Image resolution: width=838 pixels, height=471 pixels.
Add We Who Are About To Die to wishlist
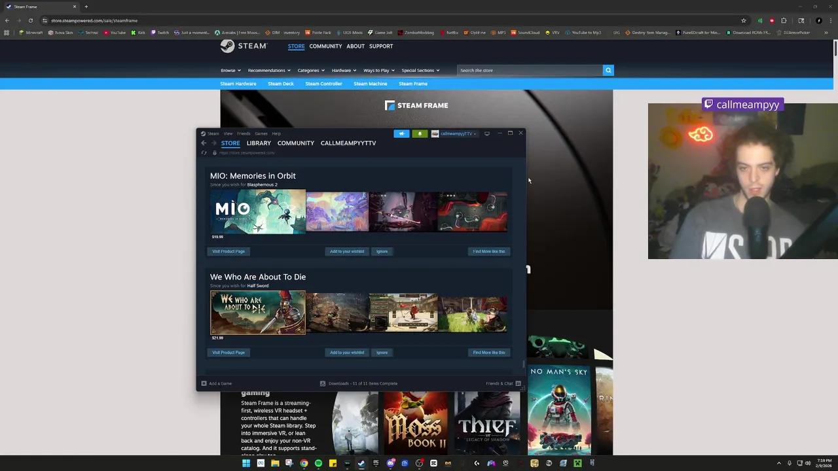[347, 353]
